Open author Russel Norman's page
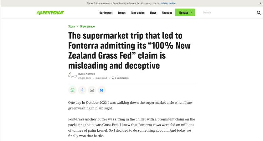 [x=86, y=74]
